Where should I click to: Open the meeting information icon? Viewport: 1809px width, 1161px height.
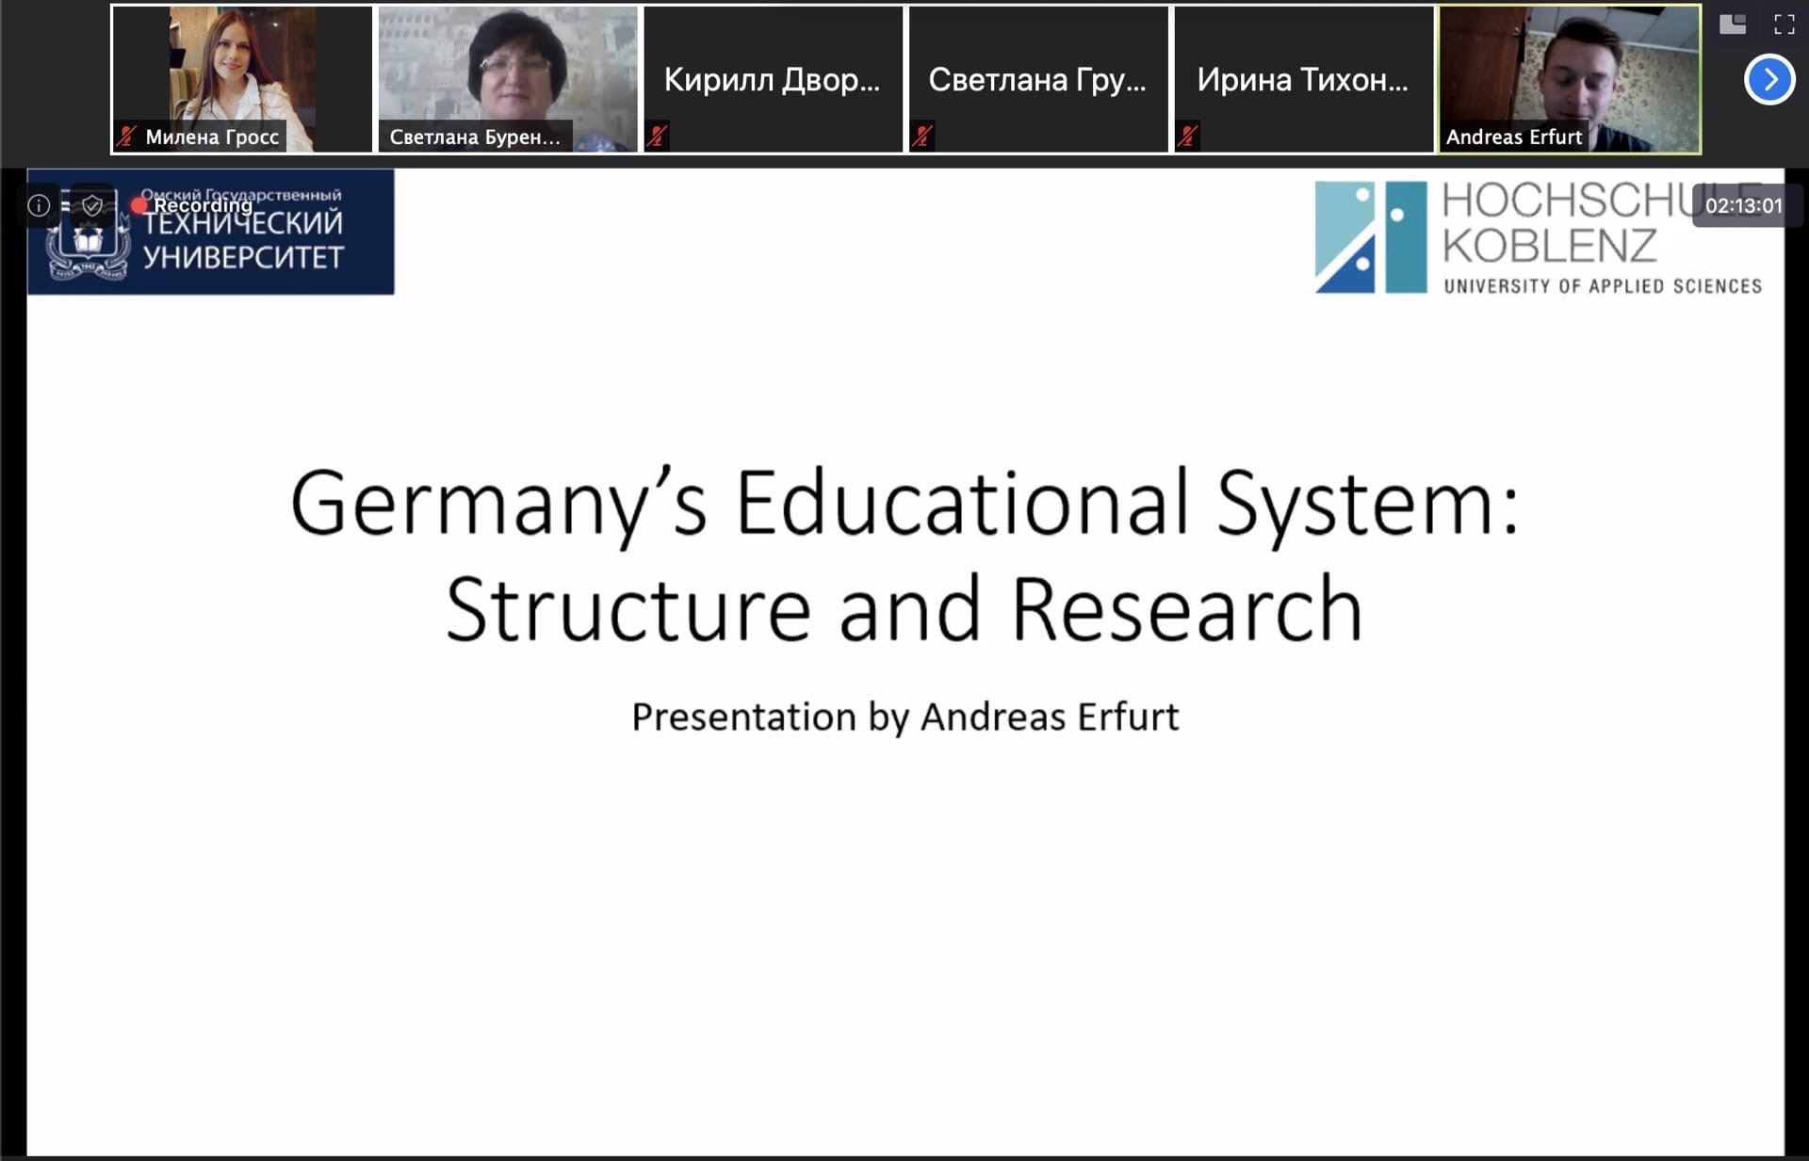click(39, 205)
